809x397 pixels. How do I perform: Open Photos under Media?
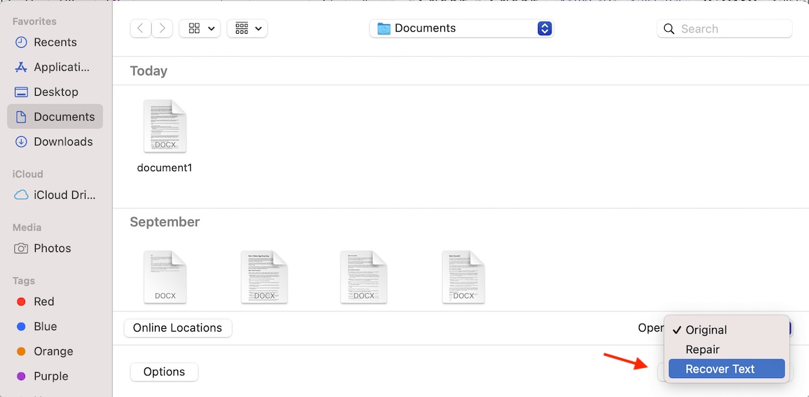click(x=55, y=248)
